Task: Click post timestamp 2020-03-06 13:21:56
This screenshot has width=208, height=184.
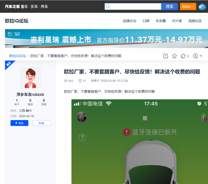Action: pos(114,81)
